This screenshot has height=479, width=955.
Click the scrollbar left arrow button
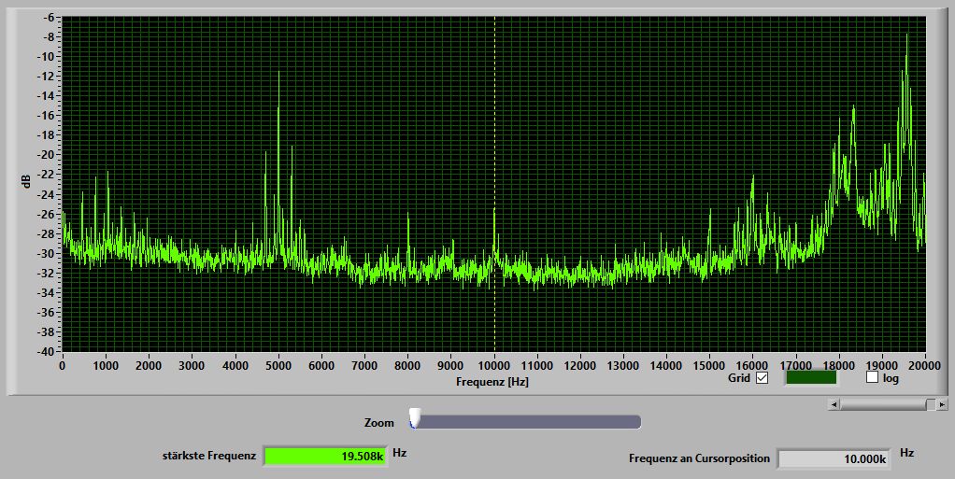[834, 404]
